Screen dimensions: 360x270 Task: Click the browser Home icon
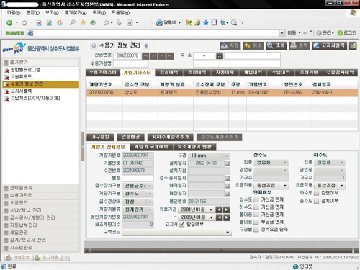click(x=60, y=23)
